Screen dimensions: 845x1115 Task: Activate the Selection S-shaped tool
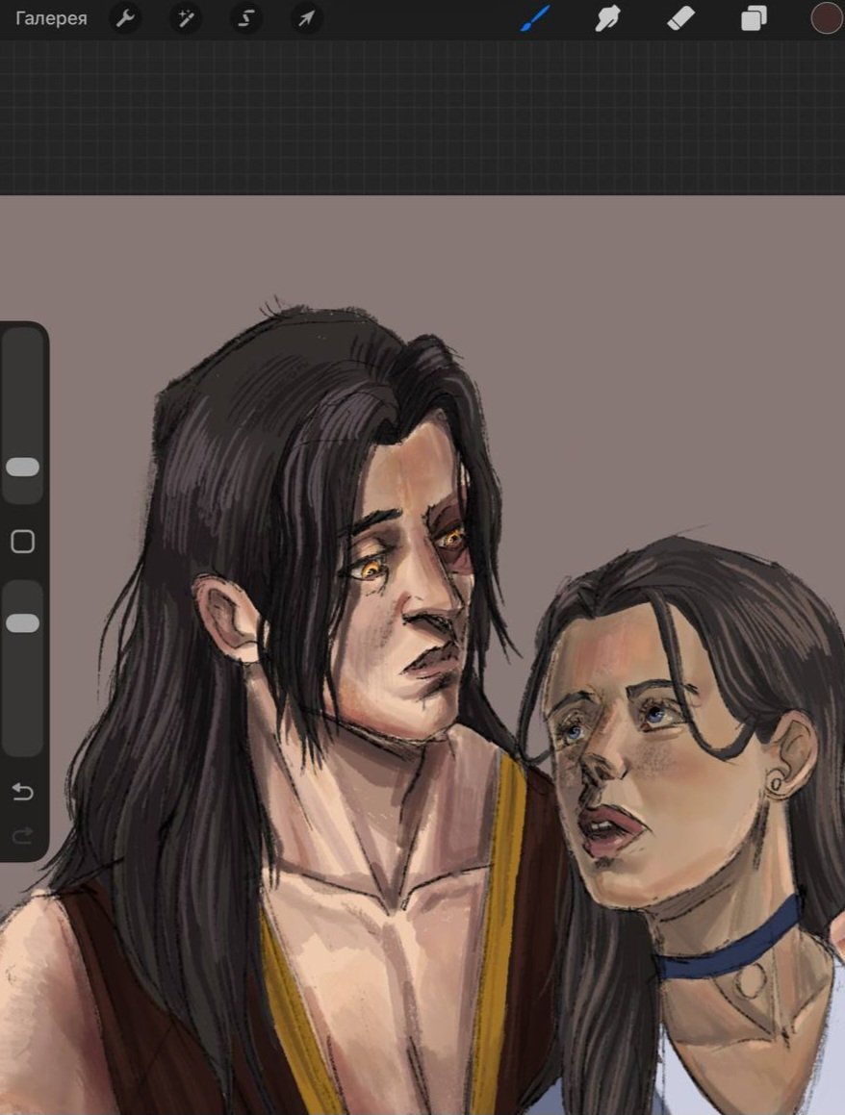pos(246,18)
